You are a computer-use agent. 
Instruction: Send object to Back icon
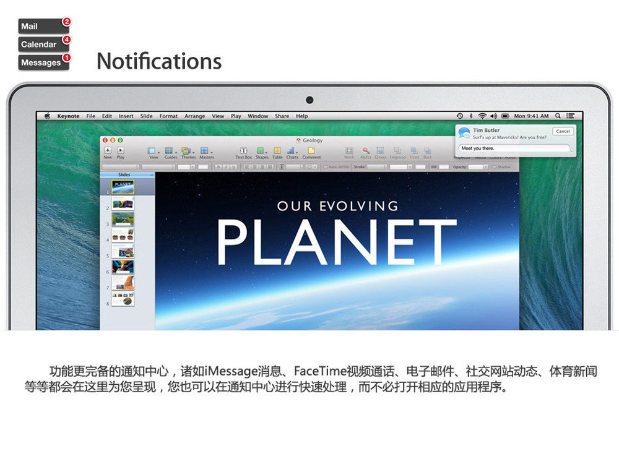pos(428,151)
